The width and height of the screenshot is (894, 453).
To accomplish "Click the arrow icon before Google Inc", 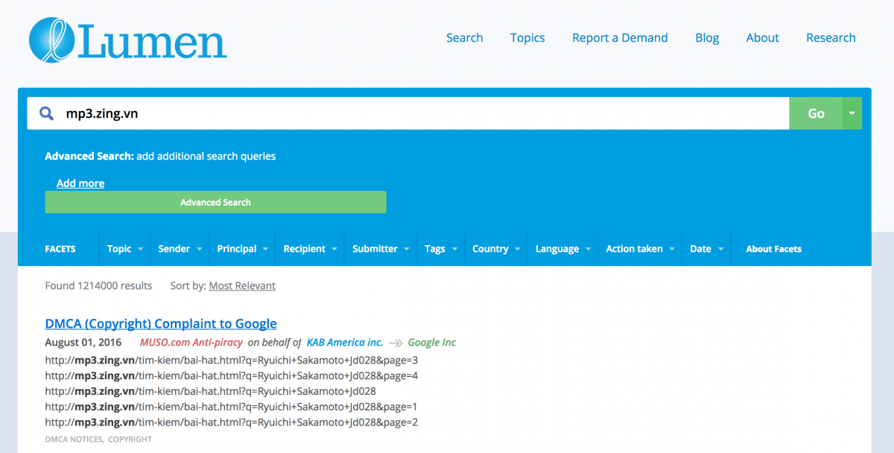I will 396,343.
